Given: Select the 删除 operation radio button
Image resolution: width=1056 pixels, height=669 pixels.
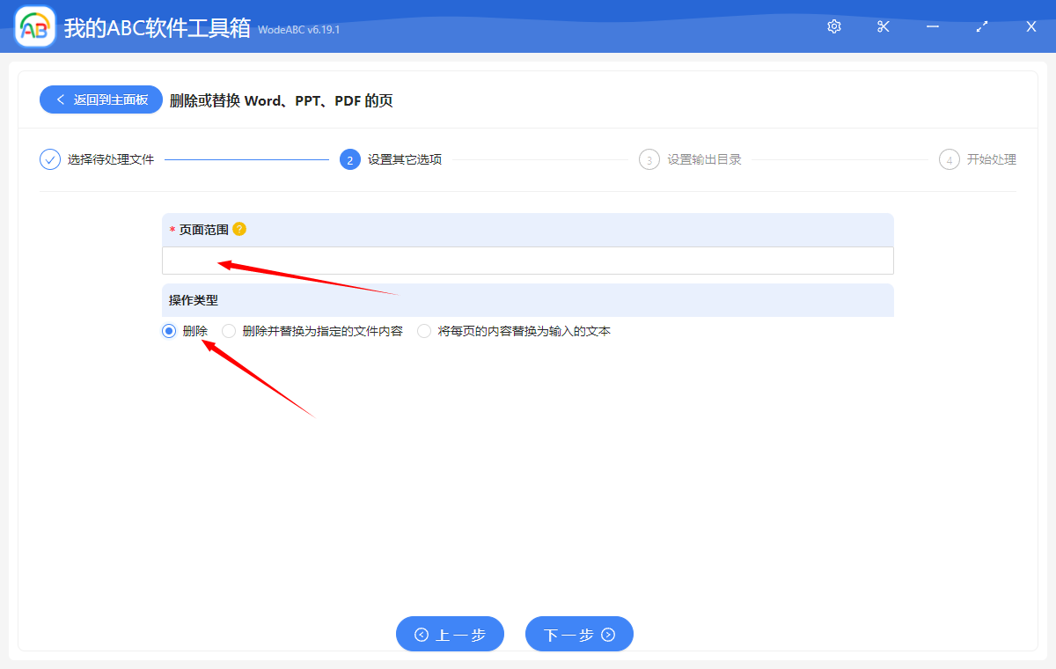Looking at the screenshot, I should point(168,330).
